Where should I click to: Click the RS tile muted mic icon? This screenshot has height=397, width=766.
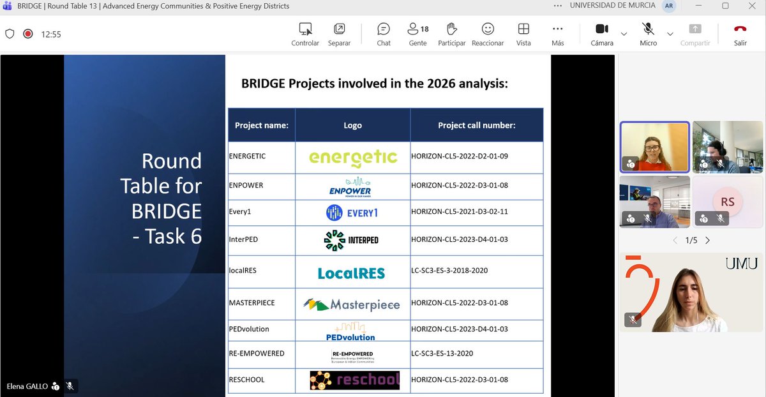pos(720,218)
